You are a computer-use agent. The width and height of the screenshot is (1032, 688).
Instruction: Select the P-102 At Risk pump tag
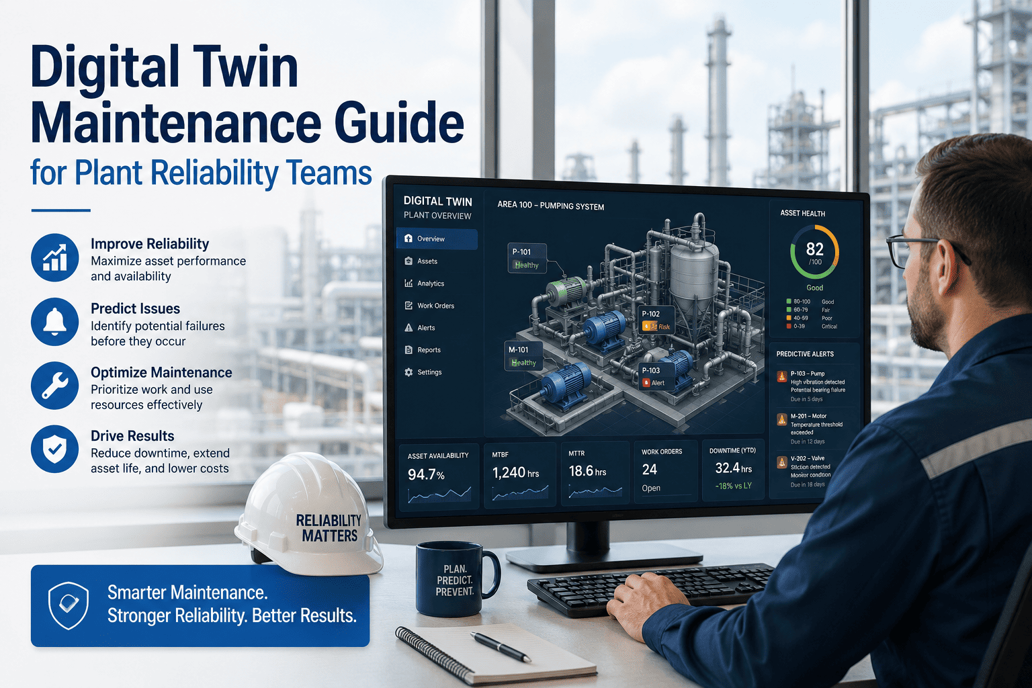pos(656,320)
